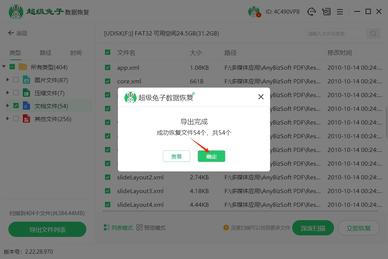The image size is (388, 259).
Task: Collapse the 所有类型(404) tree node
Action: (4, 67)
